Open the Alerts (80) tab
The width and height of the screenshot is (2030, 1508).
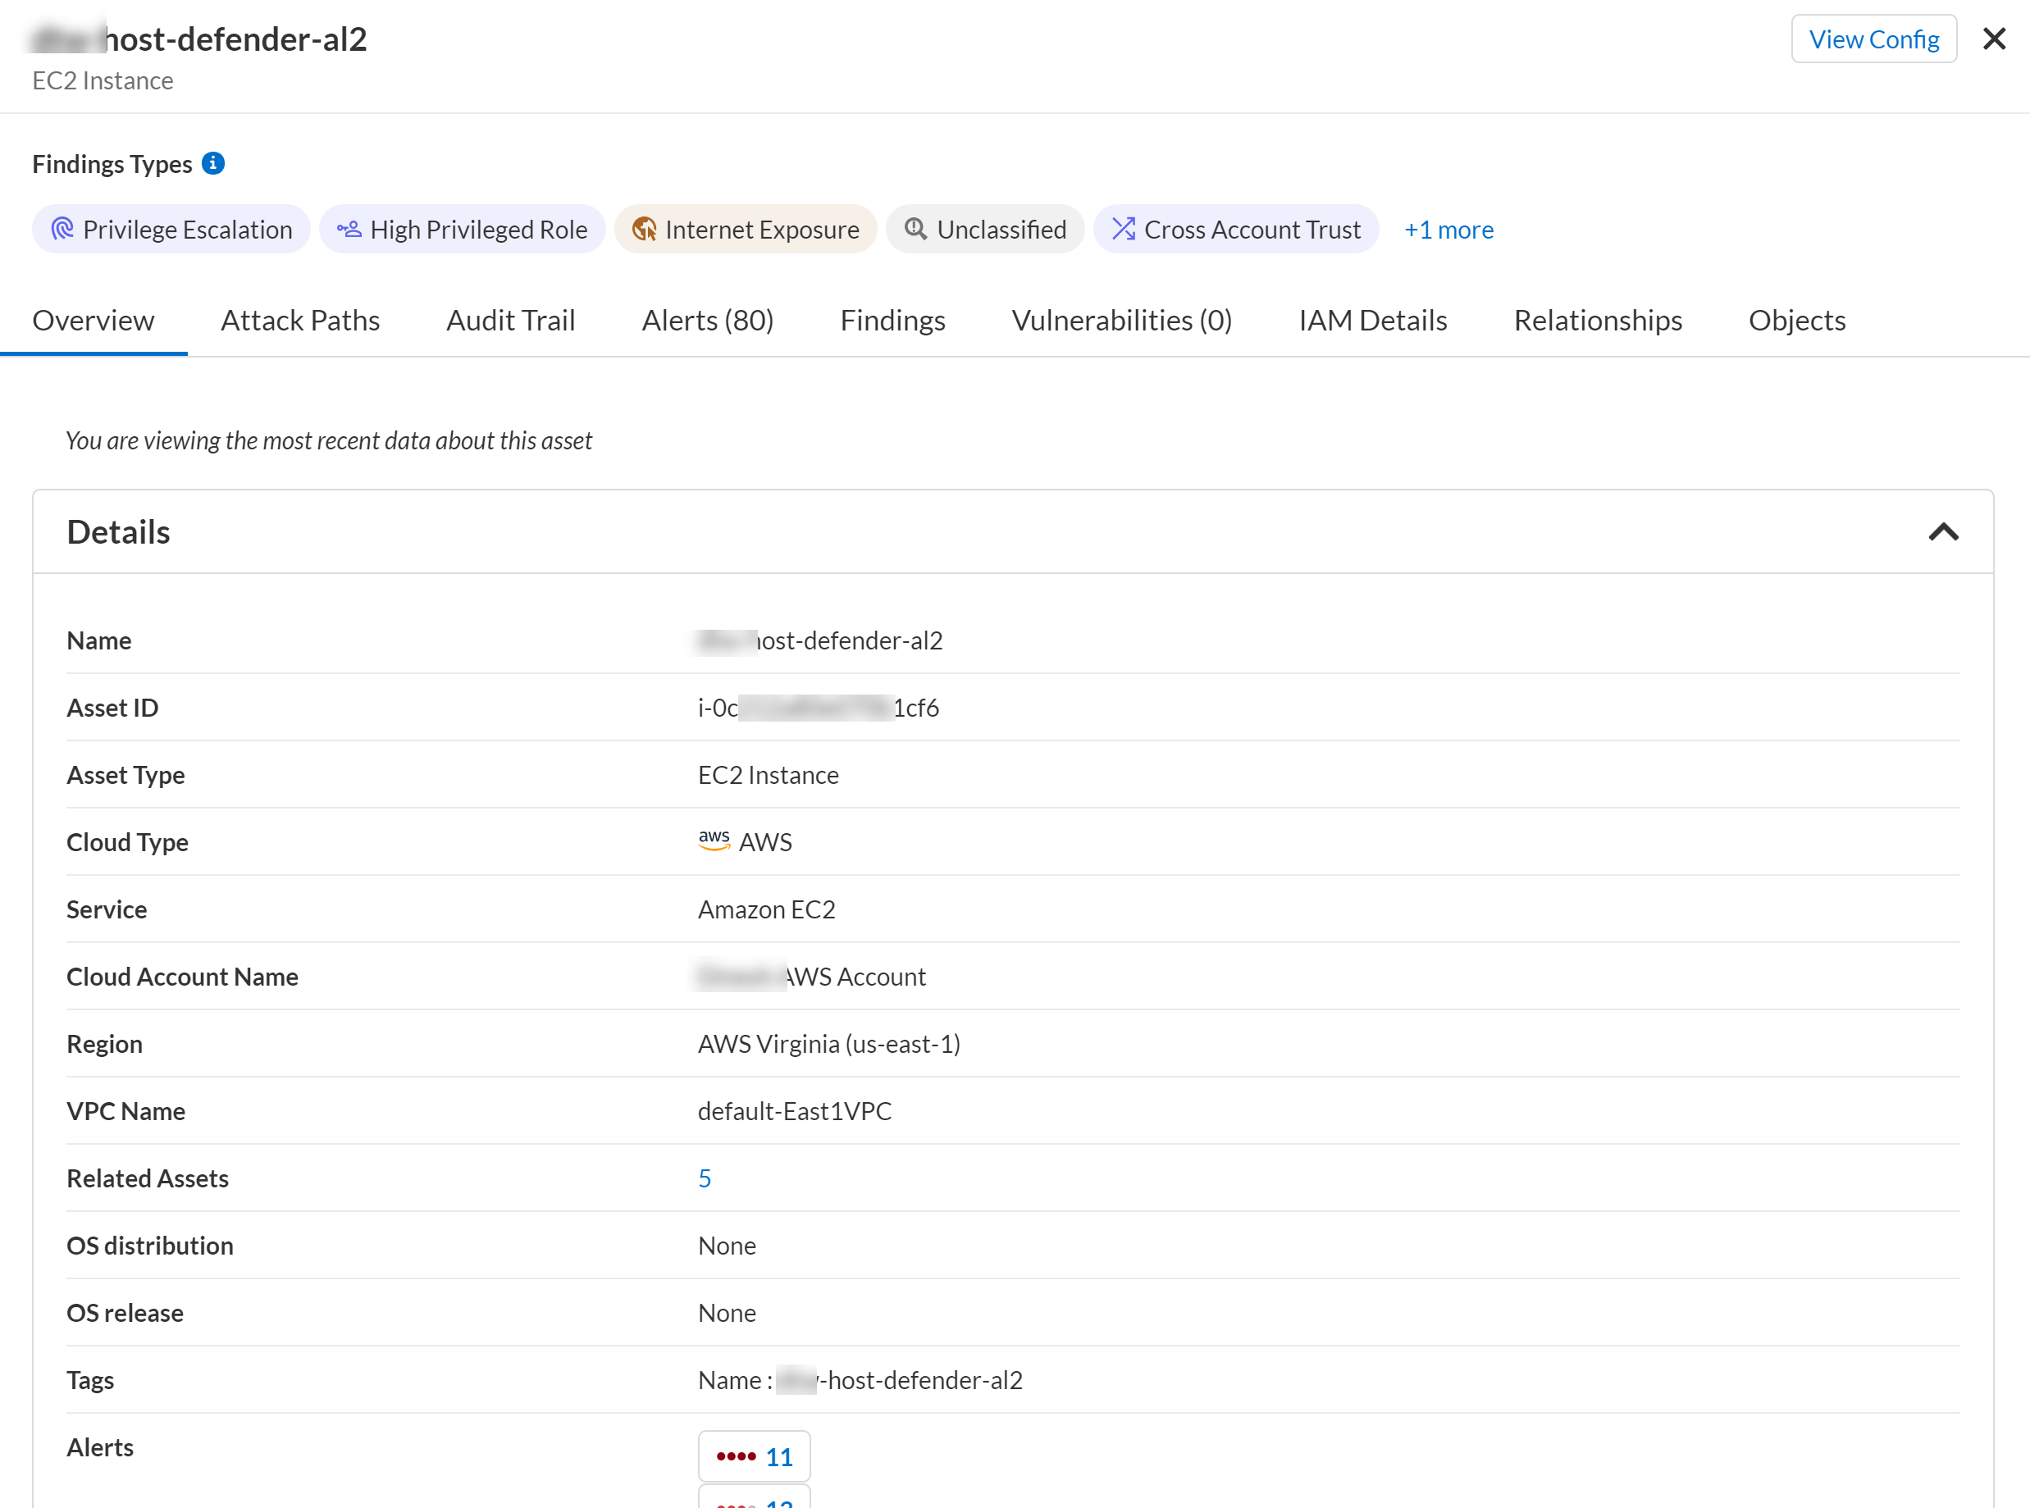(x=707, y=321)
